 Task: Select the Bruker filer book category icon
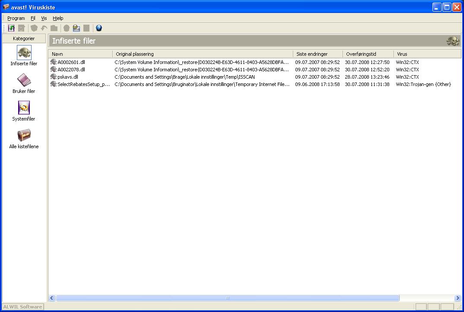[24, 80]
